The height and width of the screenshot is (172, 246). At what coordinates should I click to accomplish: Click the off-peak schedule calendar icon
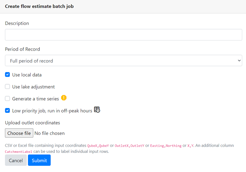pos(97,110)
